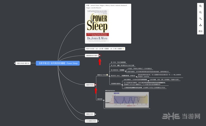Click the zoom out magnifier icon
206x126 pixels.
tap(200, 12)
